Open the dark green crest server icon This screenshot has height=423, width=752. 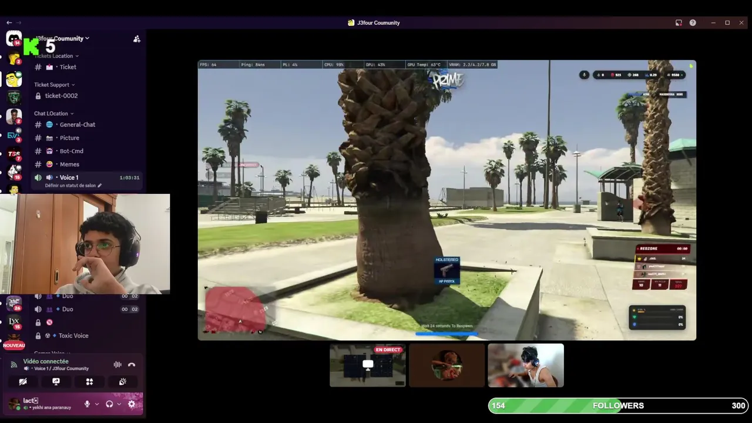tap(14, 98)
